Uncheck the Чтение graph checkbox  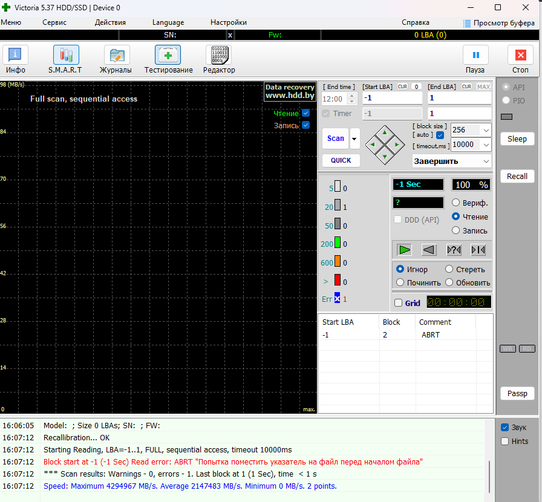coord(305,113)
